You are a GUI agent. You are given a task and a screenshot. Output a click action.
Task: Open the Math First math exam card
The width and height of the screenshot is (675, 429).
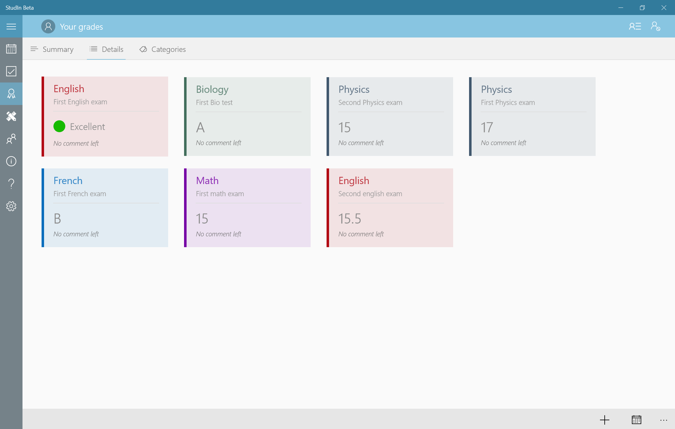tap(247, 207)
